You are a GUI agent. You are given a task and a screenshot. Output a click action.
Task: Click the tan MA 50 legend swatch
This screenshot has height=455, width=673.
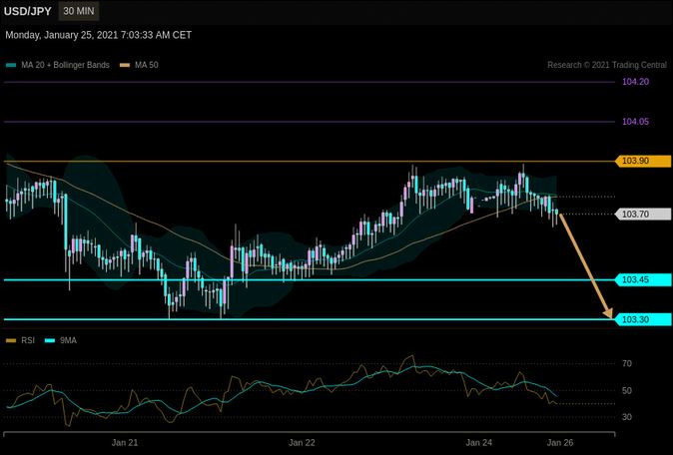(125, 65)
